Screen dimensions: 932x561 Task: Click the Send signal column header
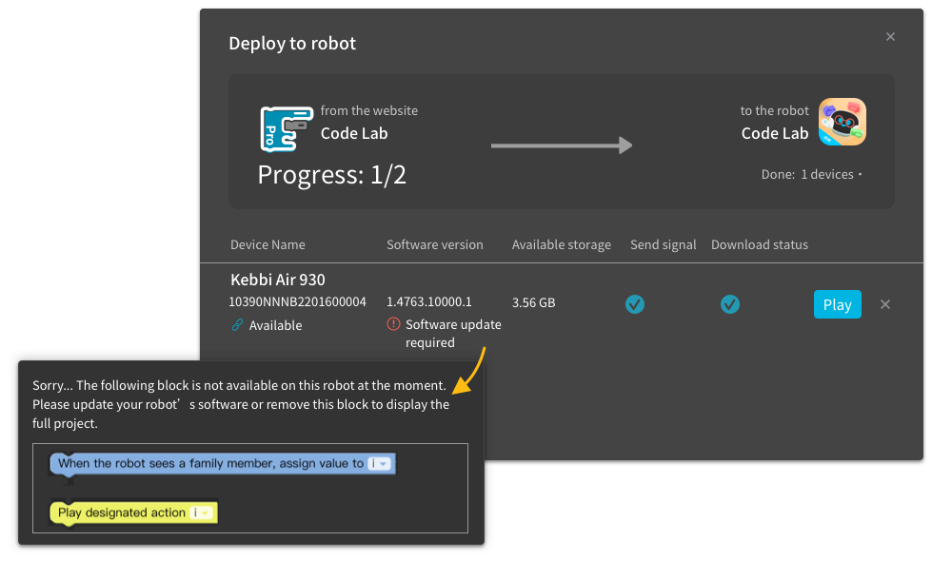[x=663, y=244]
